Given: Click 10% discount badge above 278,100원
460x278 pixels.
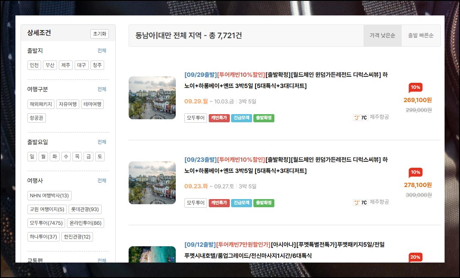Looking at the screenshot, I should 415,172.
